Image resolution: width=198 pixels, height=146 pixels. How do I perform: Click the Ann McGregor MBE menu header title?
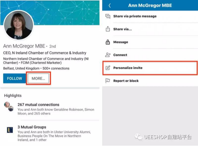click(150, 5)
